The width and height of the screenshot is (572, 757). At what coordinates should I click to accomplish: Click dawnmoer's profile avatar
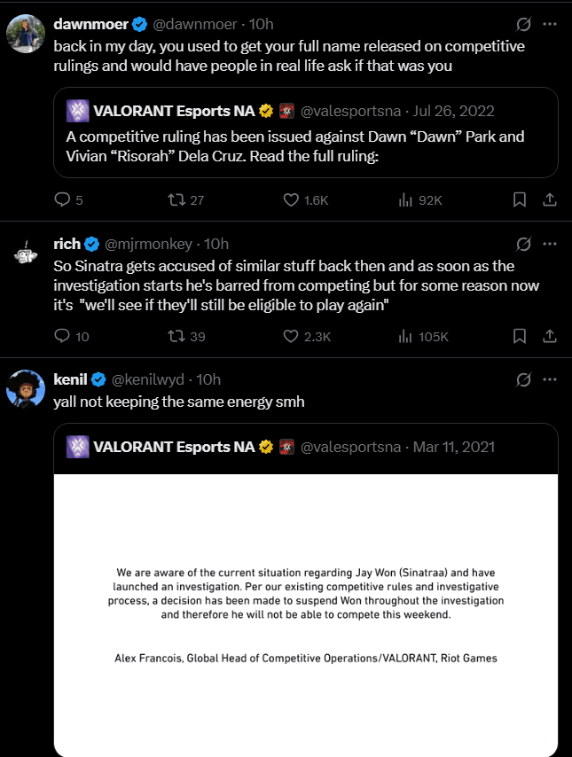point(27,34)
